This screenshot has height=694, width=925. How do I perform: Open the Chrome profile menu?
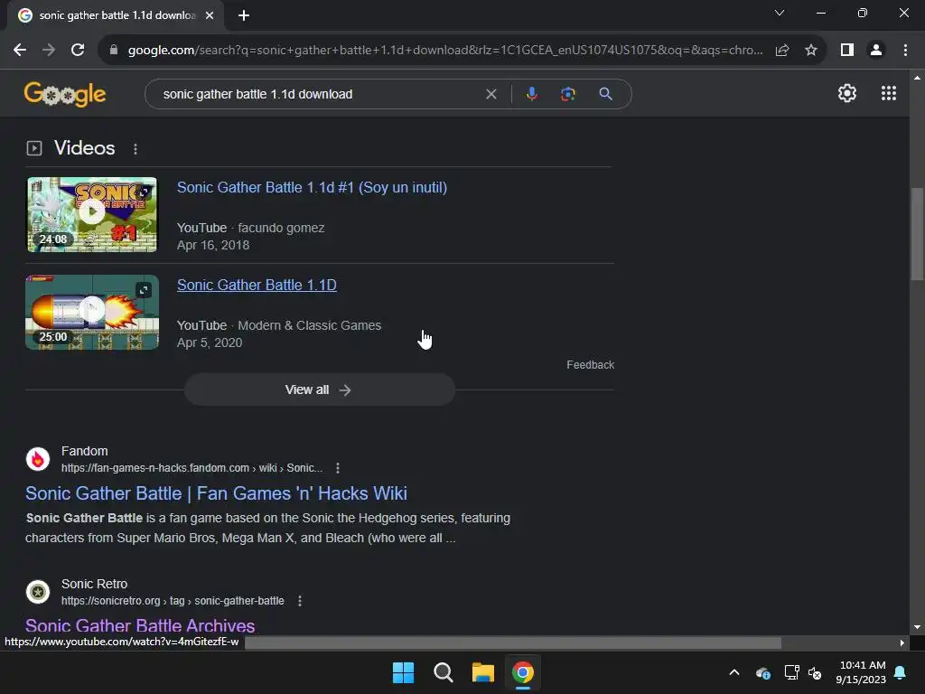[x=876, y=51]
